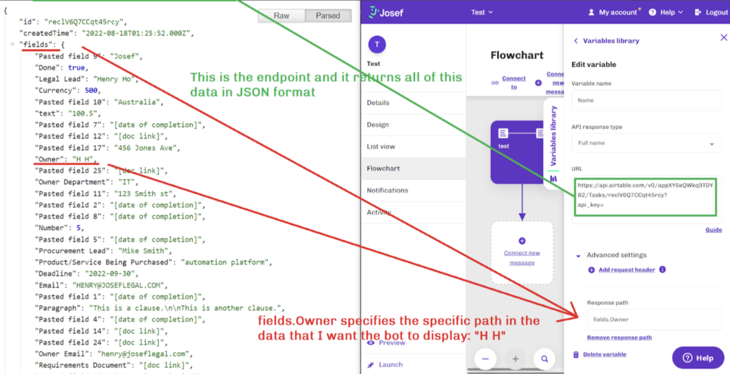730x374 pixels.
Task: Open the Test dropdown in header
Action: point(482,12)
